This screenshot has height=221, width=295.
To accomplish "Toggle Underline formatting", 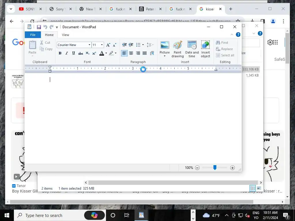I will coord(73,53).
